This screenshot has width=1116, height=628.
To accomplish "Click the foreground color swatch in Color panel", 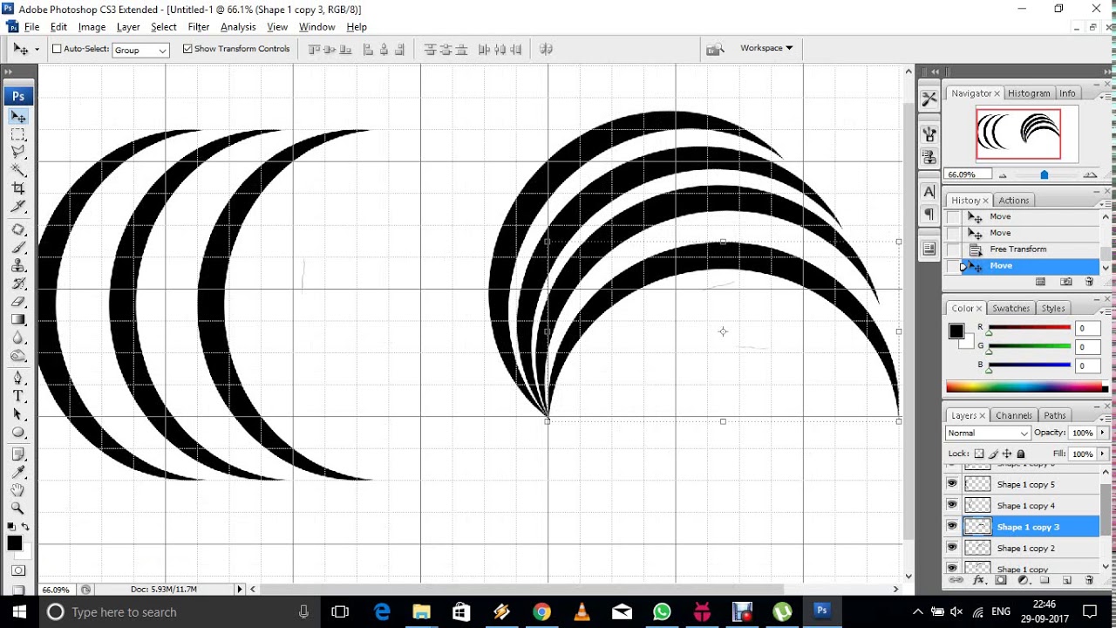I will coord(956,331).
